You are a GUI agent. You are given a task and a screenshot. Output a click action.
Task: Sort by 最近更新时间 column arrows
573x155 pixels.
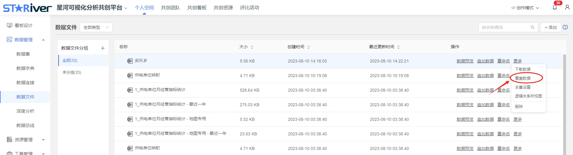coord(398,47)
